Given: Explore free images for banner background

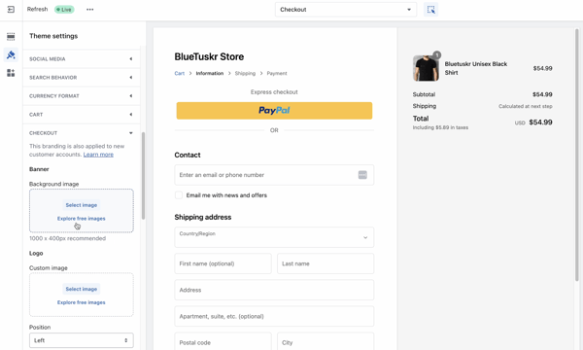Looking at the screenshot, I should click(x=81, y=219).
